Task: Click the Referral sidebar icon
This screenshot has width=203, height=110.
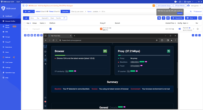Action: [x=3, y=57]
